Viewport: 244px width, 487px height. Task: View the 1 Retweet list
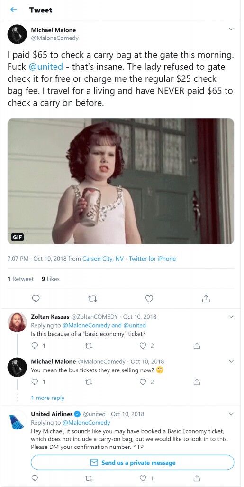pos(20,279)
